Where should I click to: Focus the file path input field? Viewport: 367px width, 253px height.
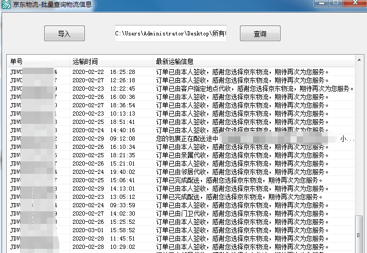click(x=171, y=33)
